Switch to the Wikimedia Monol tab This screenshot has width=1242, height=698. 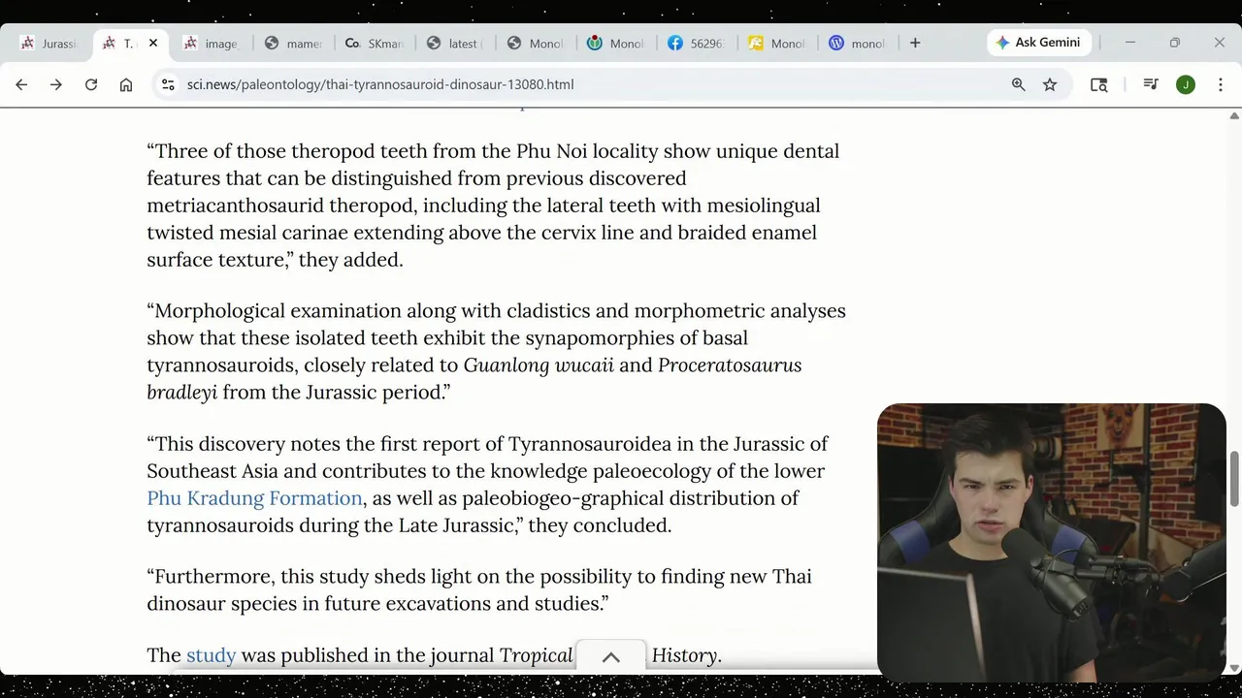pyautogui.click(x=616, y=43)
